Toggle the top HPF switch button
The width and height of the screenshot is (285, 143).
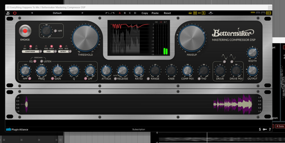pyautogui.click(x=56, y=31)
